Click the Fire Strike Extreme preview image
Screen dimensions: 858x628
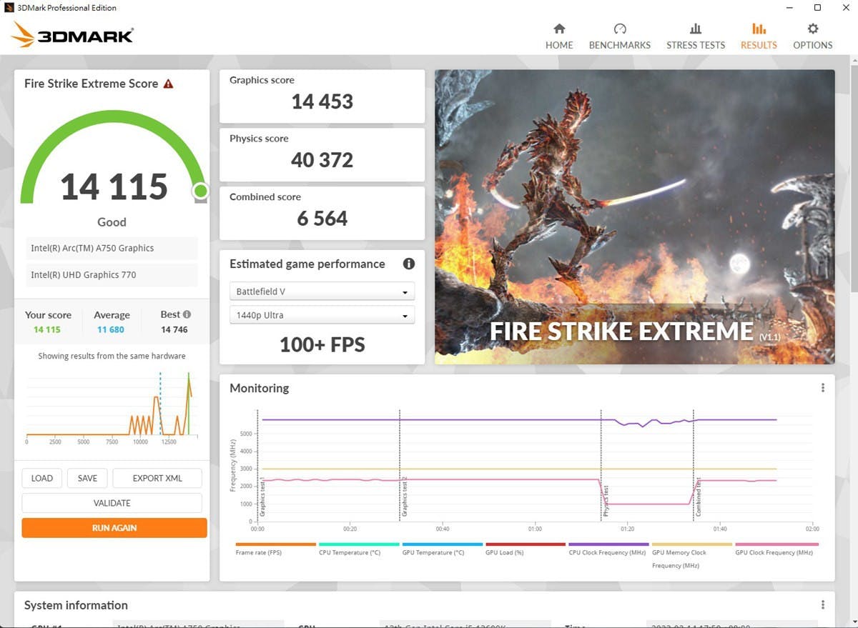click(x=635, y=216)
